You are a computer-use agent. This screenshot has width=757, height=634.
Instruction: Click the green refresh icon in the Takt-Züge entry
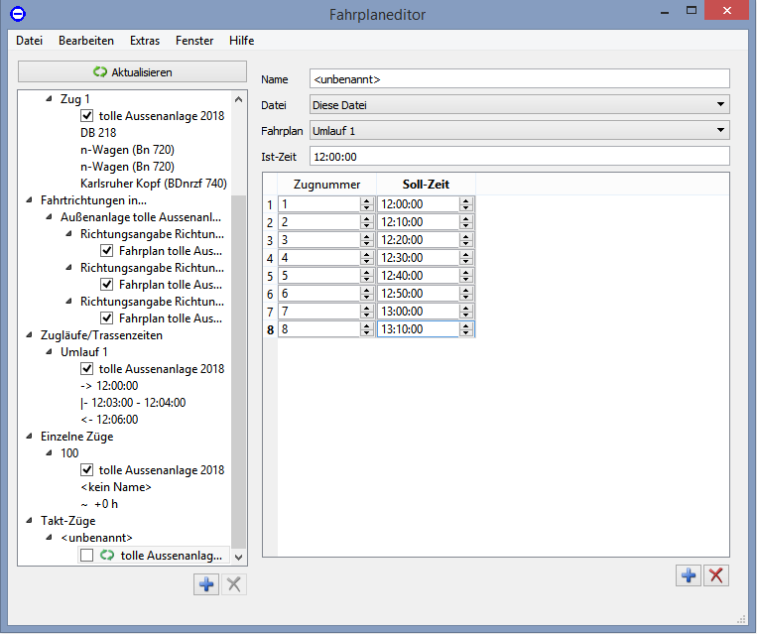107,556
